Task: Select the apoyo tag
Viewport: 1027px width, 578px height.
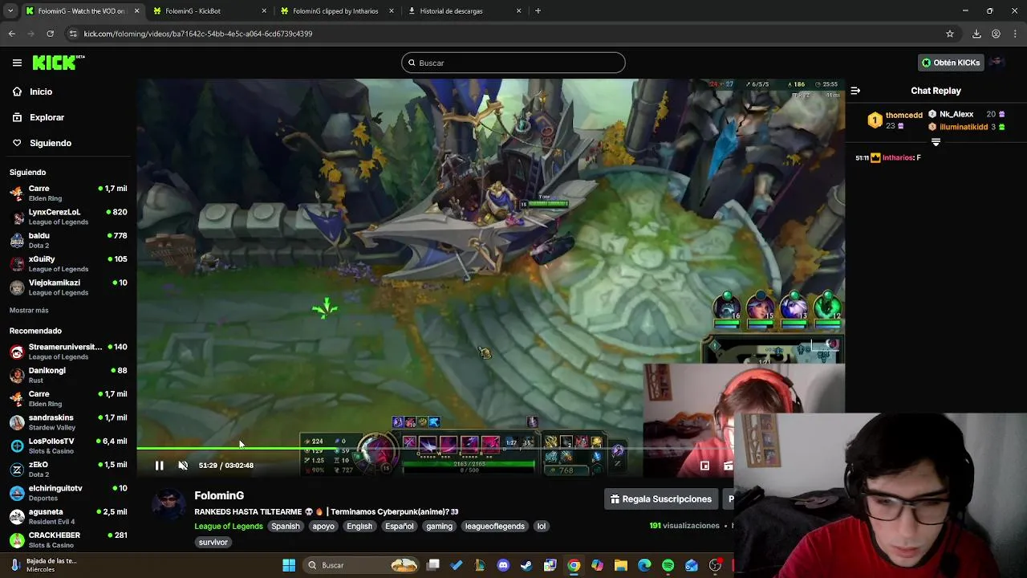Action: pyautogui.click(x=323, y=527)
